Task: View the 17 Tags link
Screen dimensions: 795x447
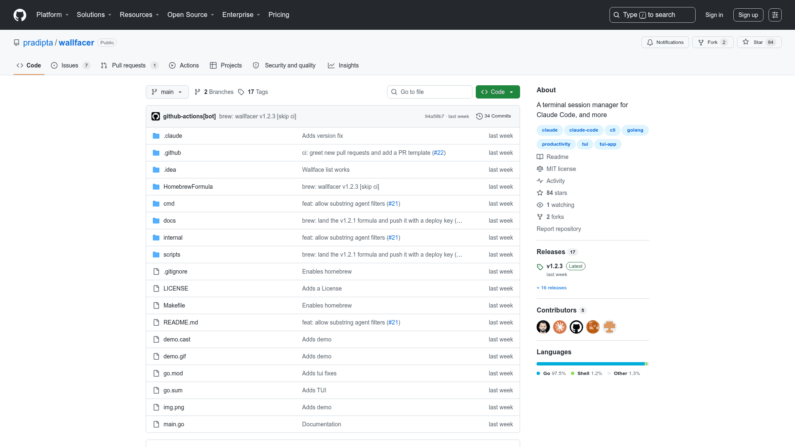Action: point(253,92)
